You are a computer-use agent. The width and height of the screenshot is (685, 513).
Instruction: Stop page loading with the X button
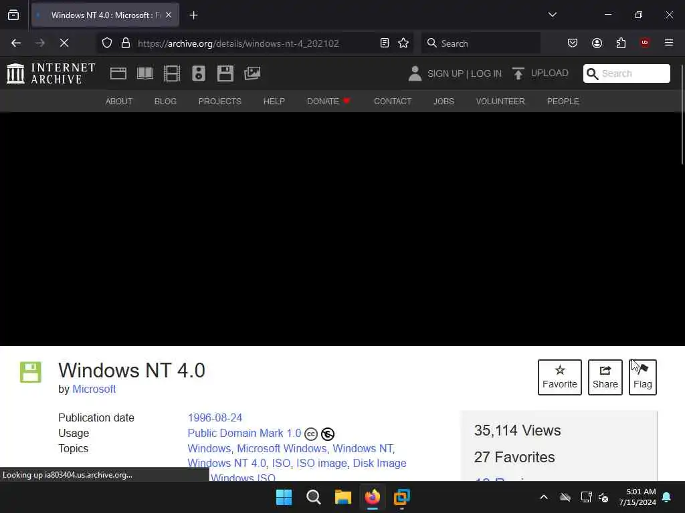(x=64, y=43)
